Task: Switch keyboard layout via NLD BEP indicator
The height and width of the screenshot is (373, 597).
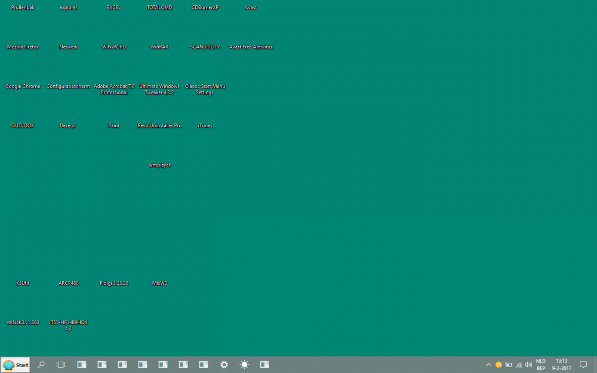Action: pyautogui.click(x=540, y=365)
